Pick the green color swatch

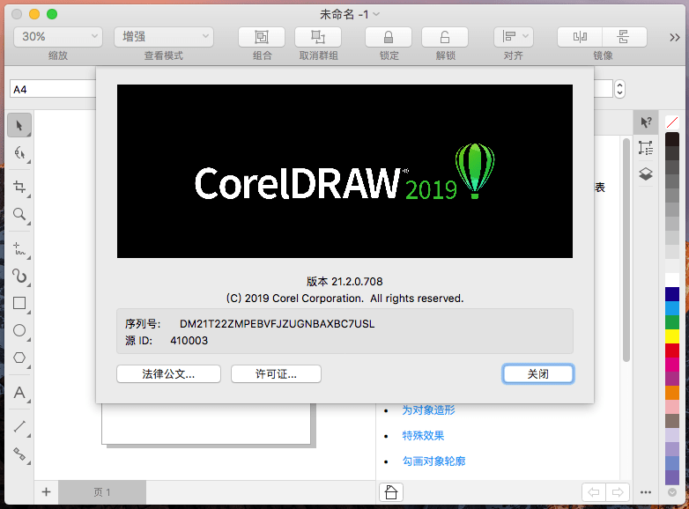[672, 322]
